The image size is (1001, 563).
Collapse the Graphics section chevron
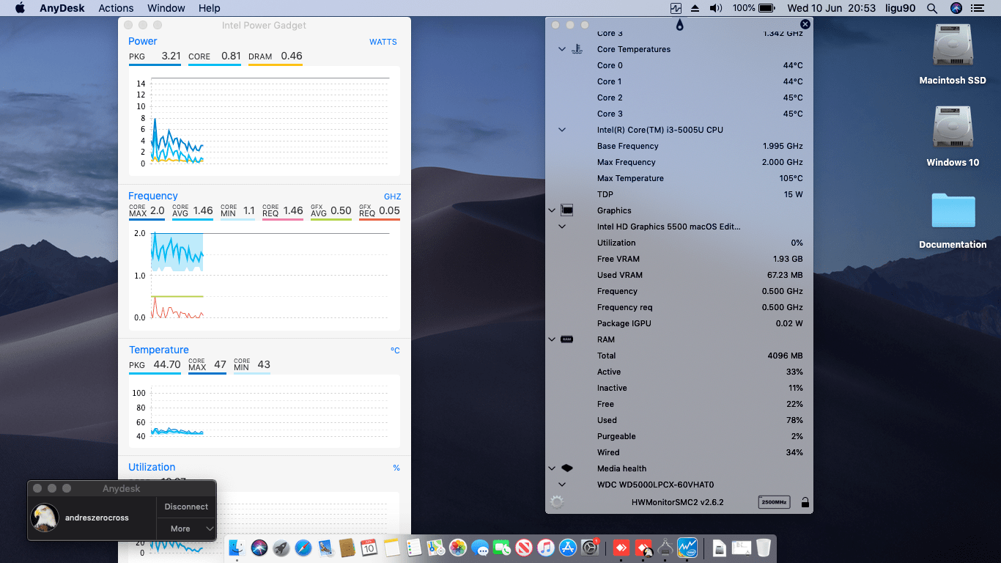point(552,210)
